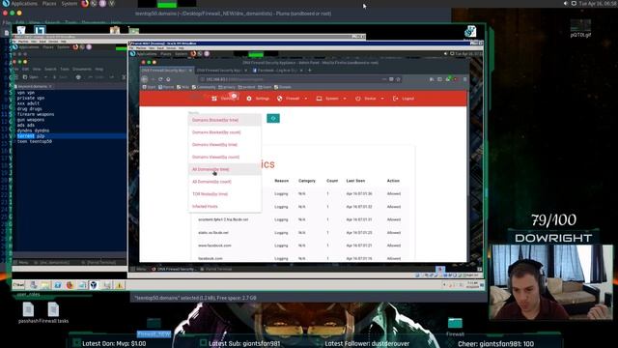Viewport: 618px width, 348px height.
Task: Open the pQTDL.gif file on the desktop
Action: click(580, 28)
